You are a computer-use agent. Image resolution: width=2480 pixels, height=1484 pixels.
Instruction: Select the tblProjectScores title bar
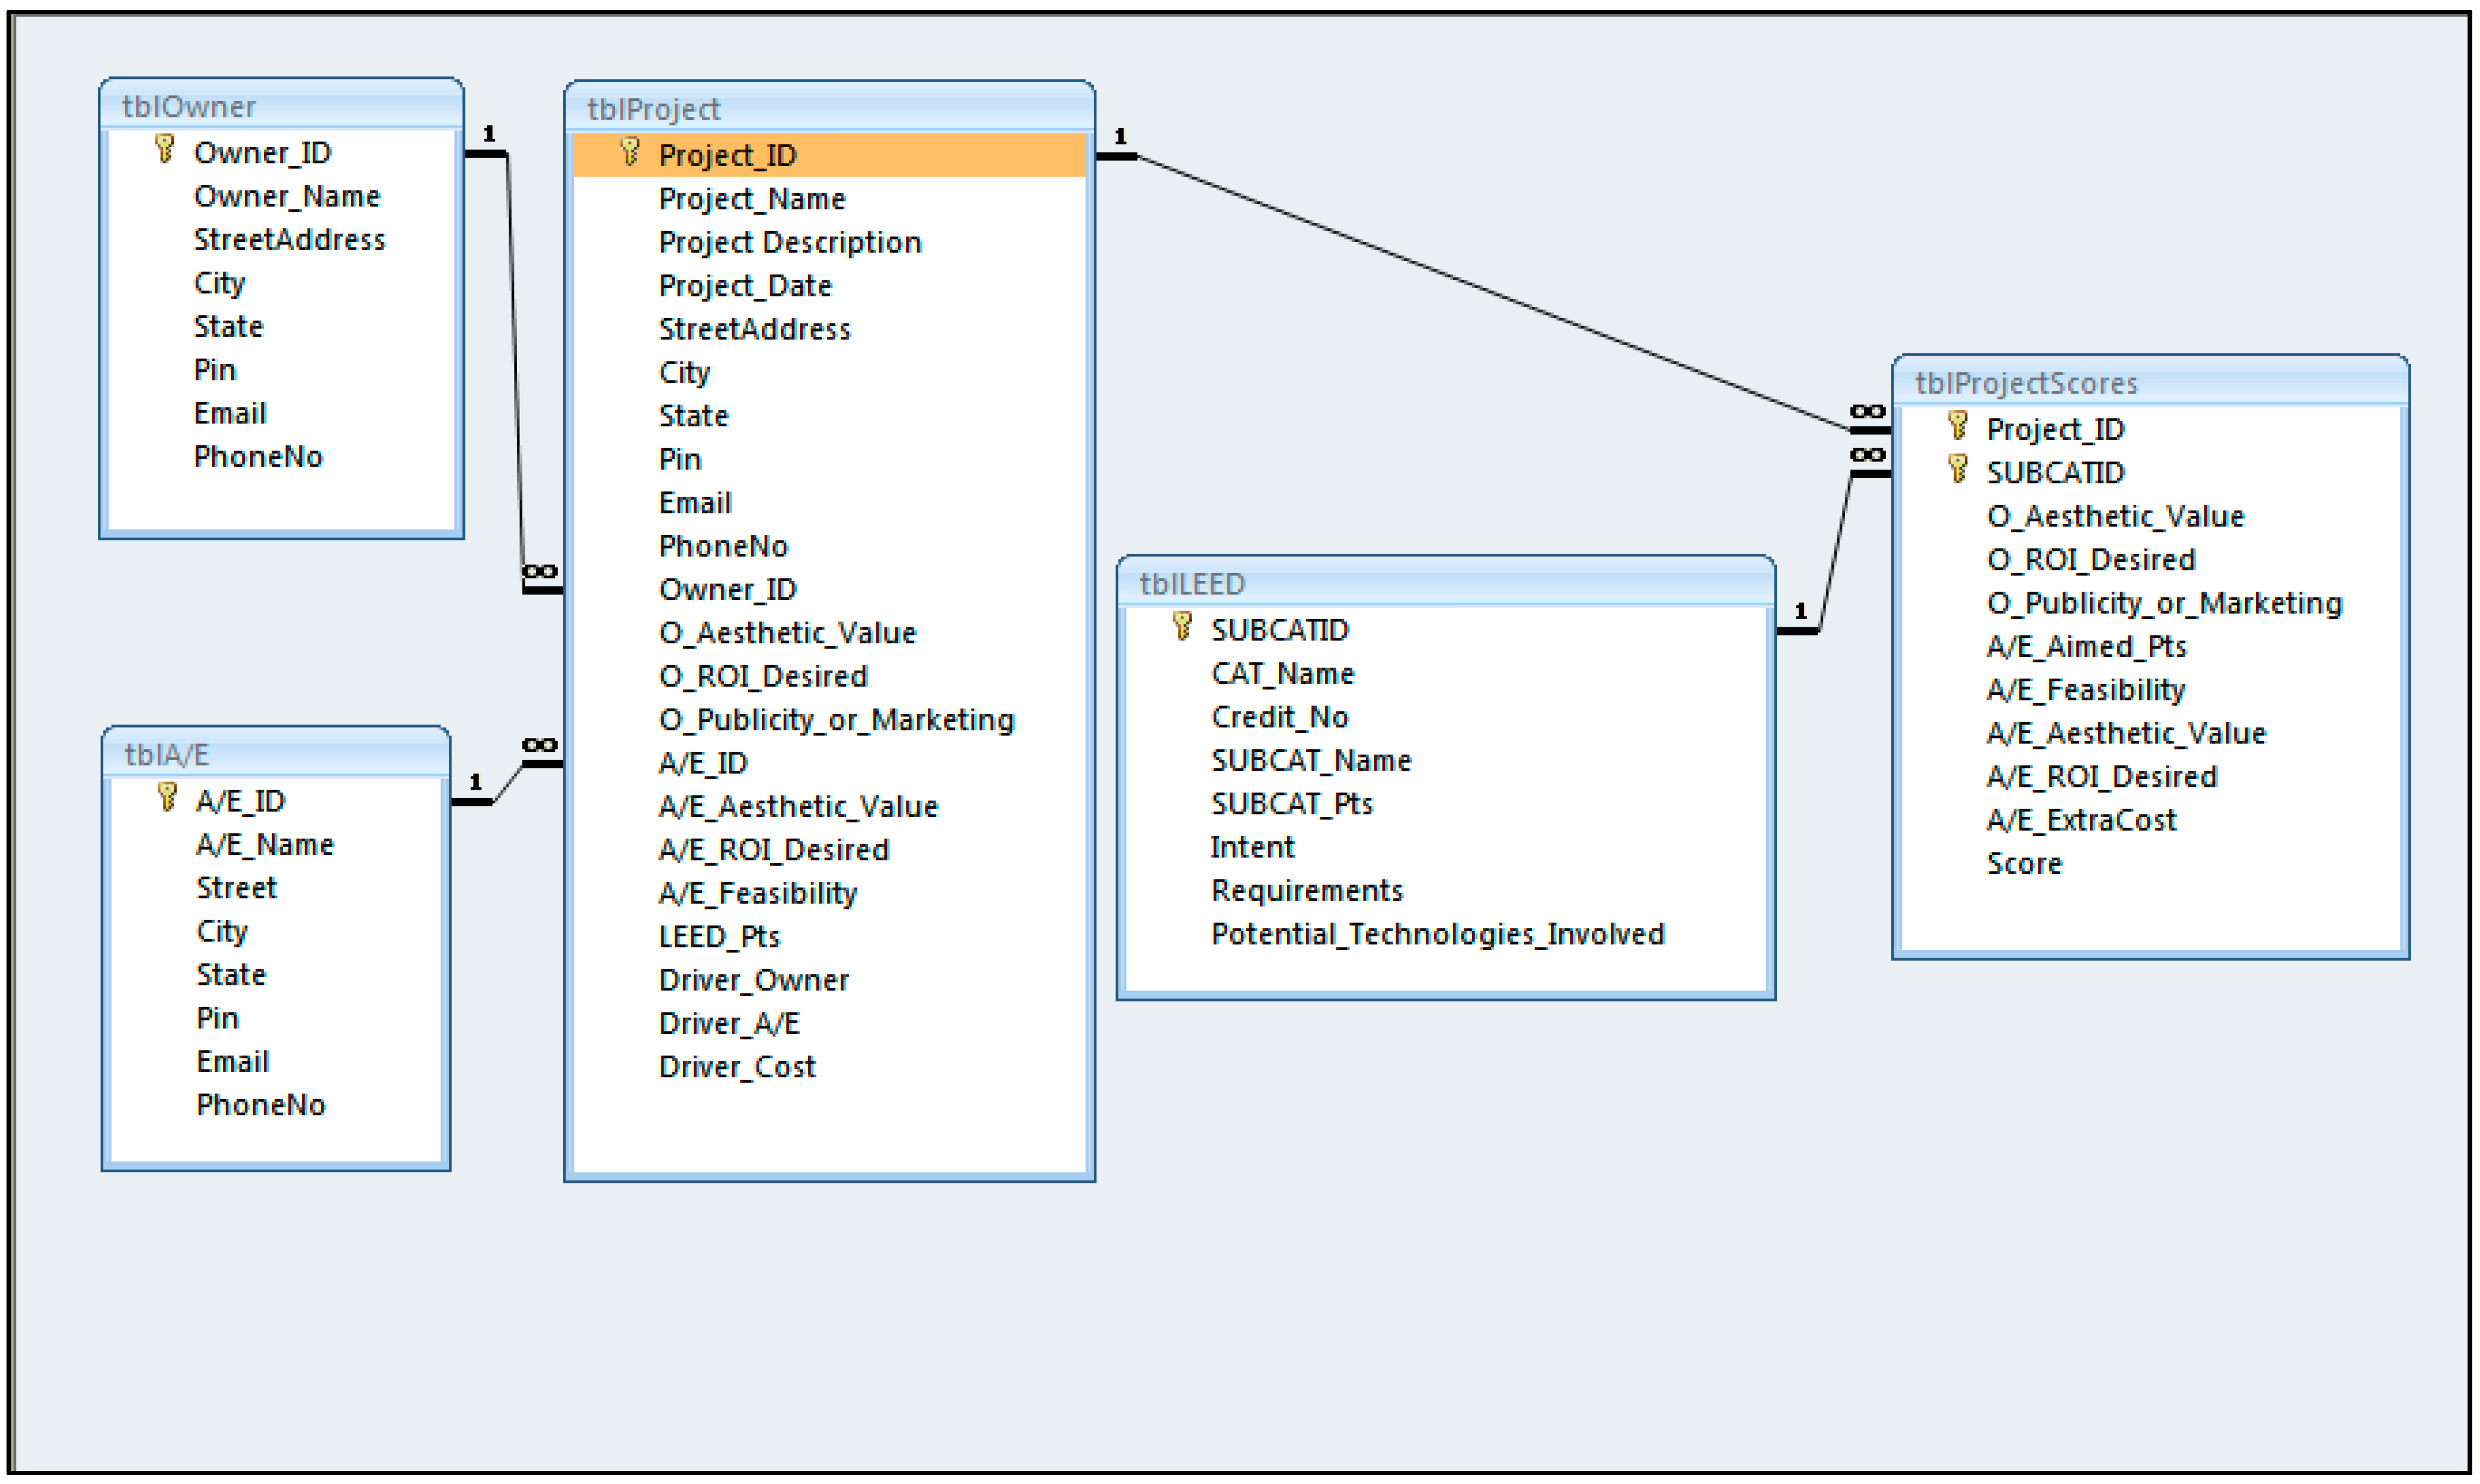2150,383
